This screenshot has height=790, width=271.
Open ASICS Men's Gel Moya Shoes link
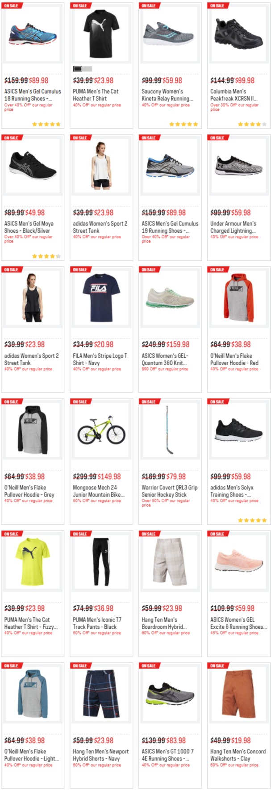(29, 227)
